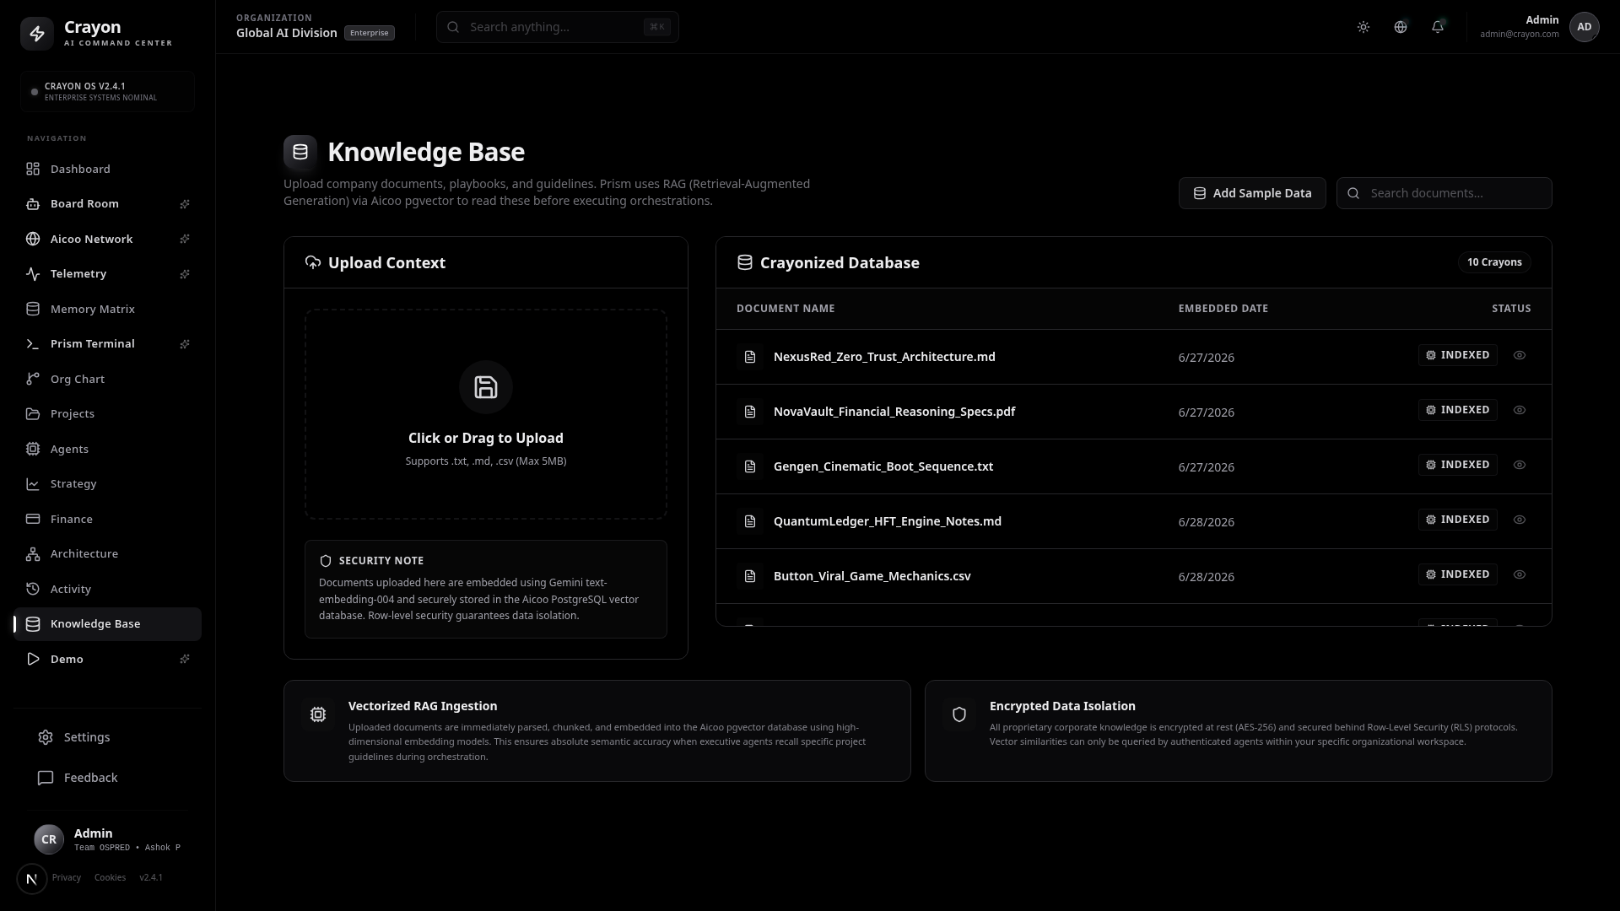
Task: Open Demo page
Action: [107, 660]
